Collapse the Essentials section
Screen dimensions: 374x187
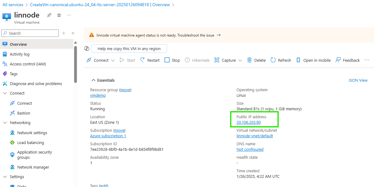(93, 80)
